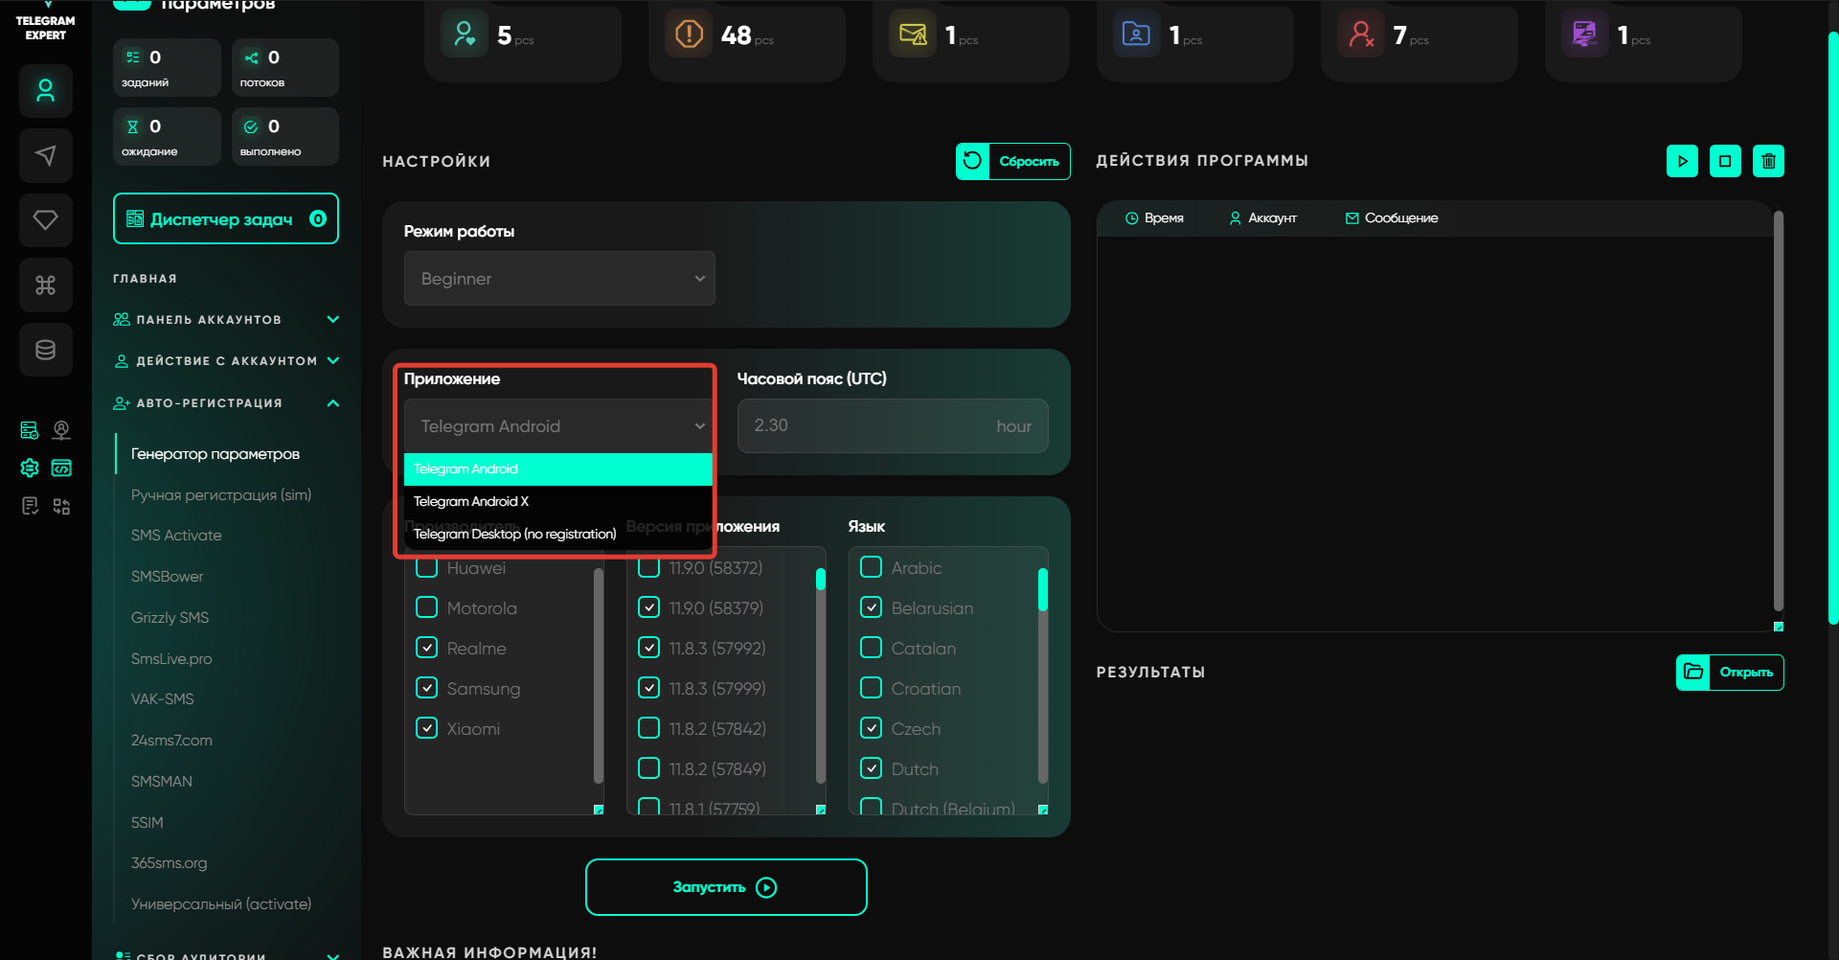The height and width of the screenshot is (960, 1839).
Task: Click the user profile sidebar icon
Action: click(45, 91)
